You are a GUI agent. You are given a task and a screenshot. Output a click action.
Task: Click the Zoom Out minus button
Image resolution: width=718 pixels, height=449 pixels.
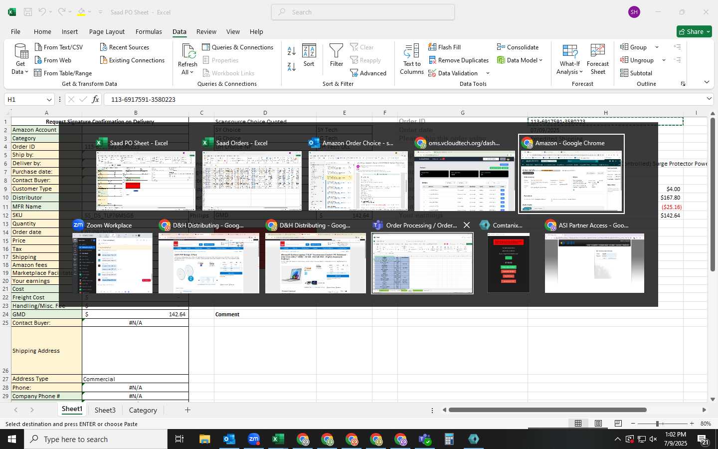point(633,423)
